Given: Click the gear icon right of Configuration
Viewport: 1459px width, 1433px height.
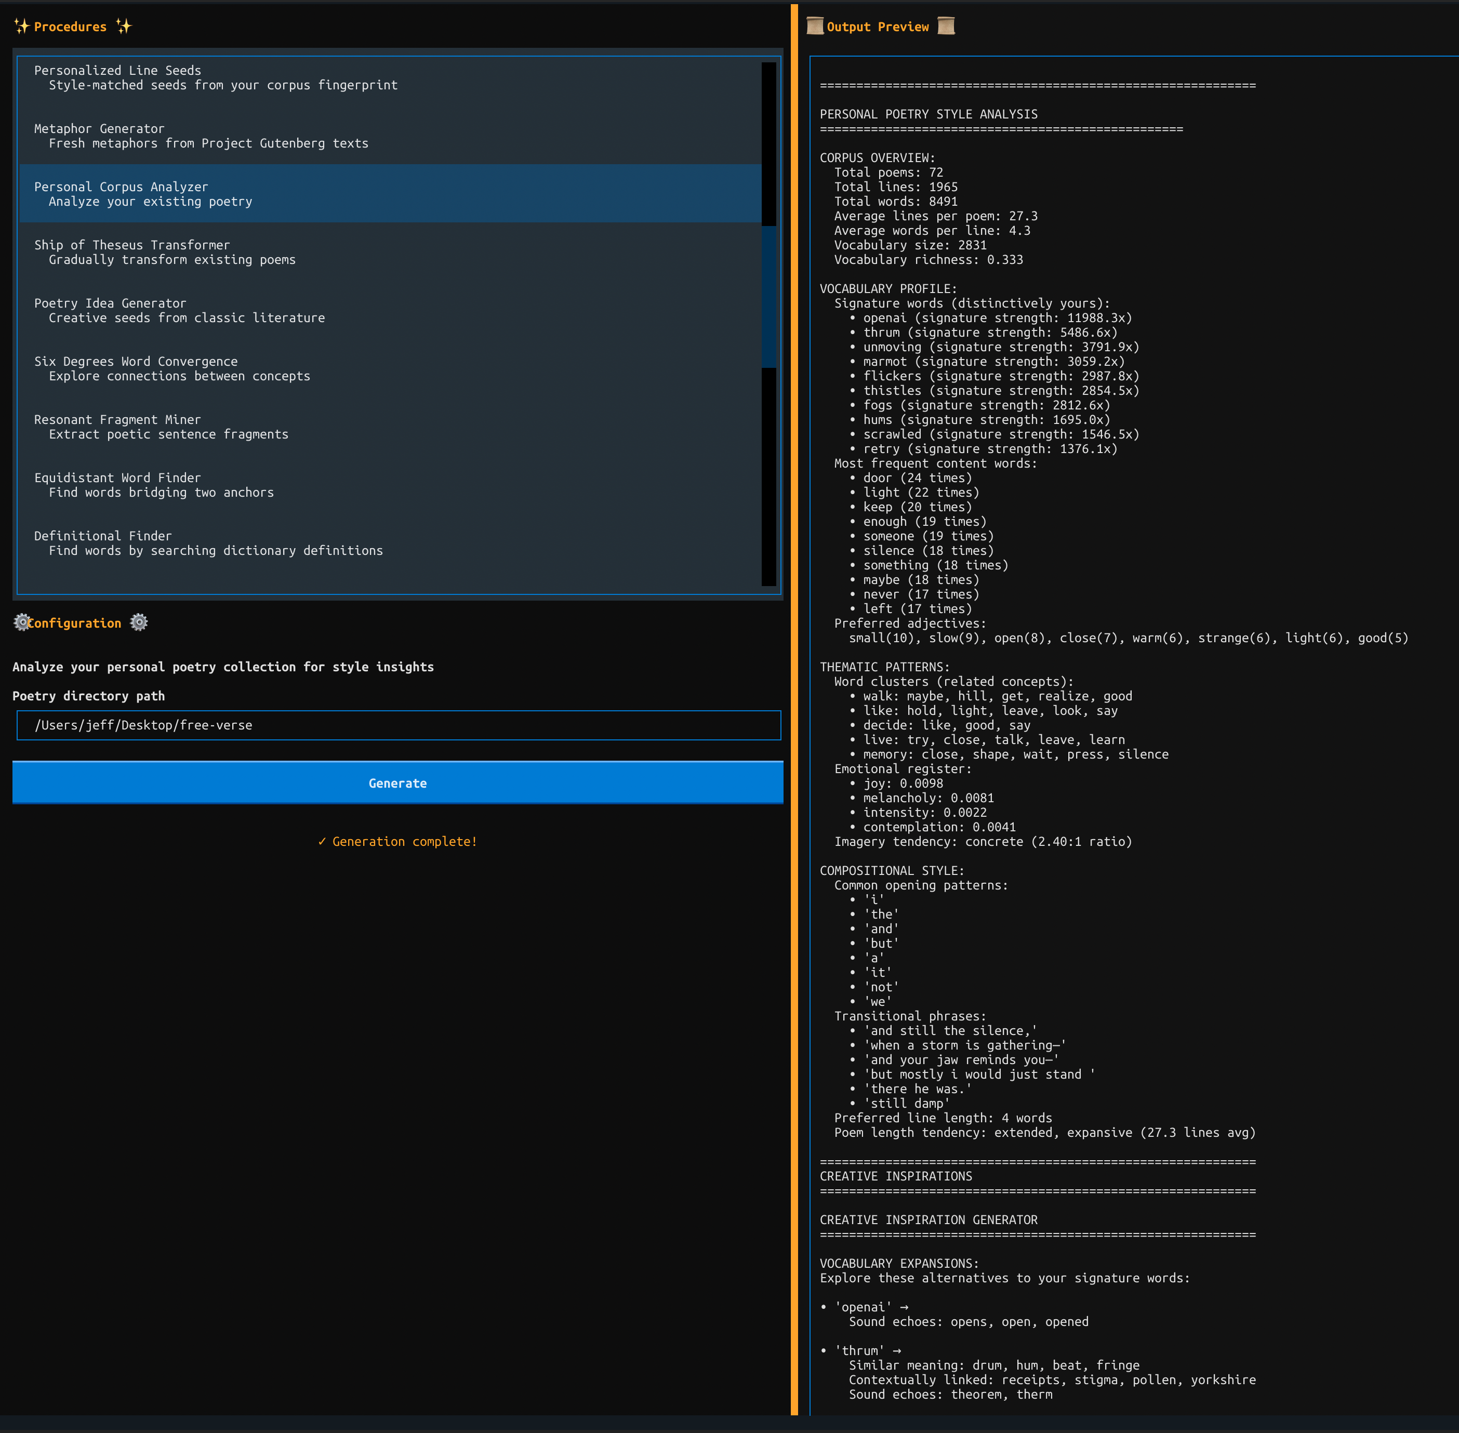Looking at the screenshot, I should pos(138,622).
